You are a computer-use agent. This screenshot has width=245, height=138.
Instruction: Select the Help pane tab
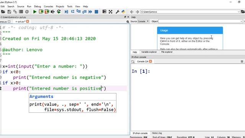(135, 52)
